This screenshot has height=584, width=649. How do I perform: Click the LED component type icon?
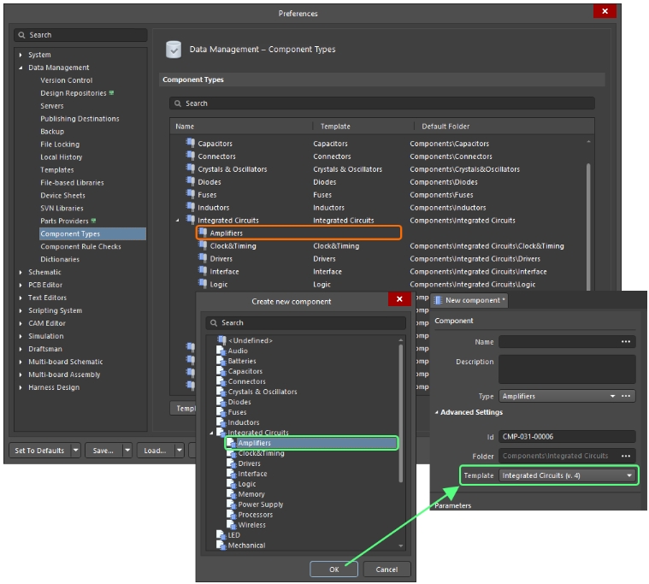pos(221,535)
